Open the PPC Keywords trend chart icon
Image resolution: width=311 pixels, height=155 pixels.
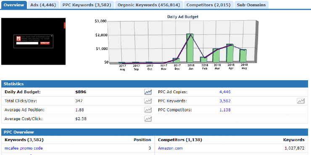coord(300,101)
